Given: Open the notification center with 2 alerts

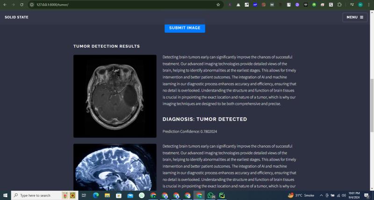Looking at the screenshot, I should tap(367, 195).
